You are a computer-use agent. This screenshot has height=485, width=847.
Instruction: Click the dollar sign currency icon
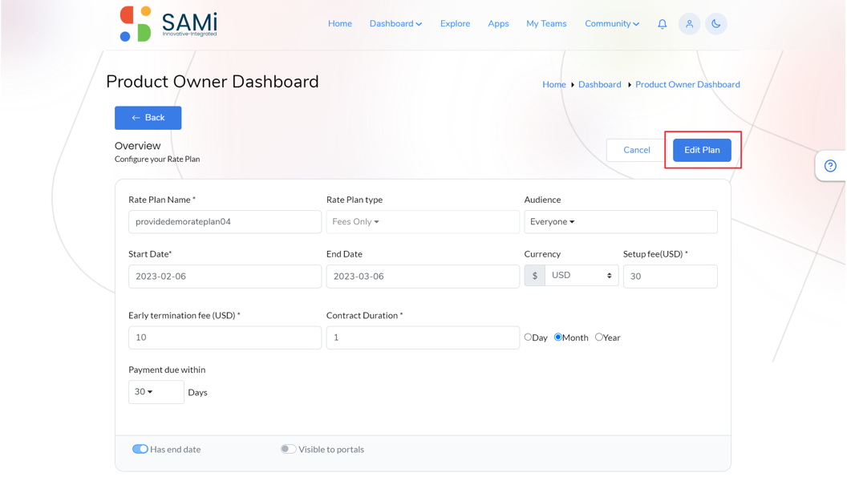(535, 276)
